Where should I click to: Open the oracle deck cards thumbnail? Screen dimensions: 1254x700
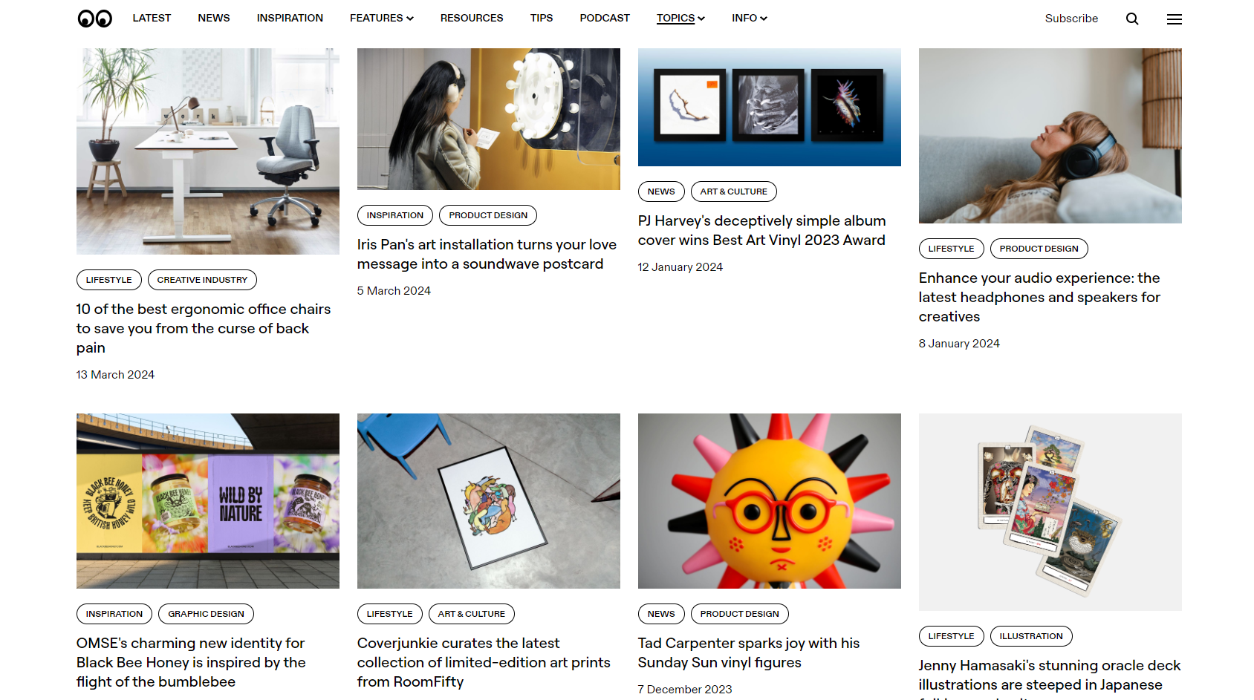(x=1050, y=512)
